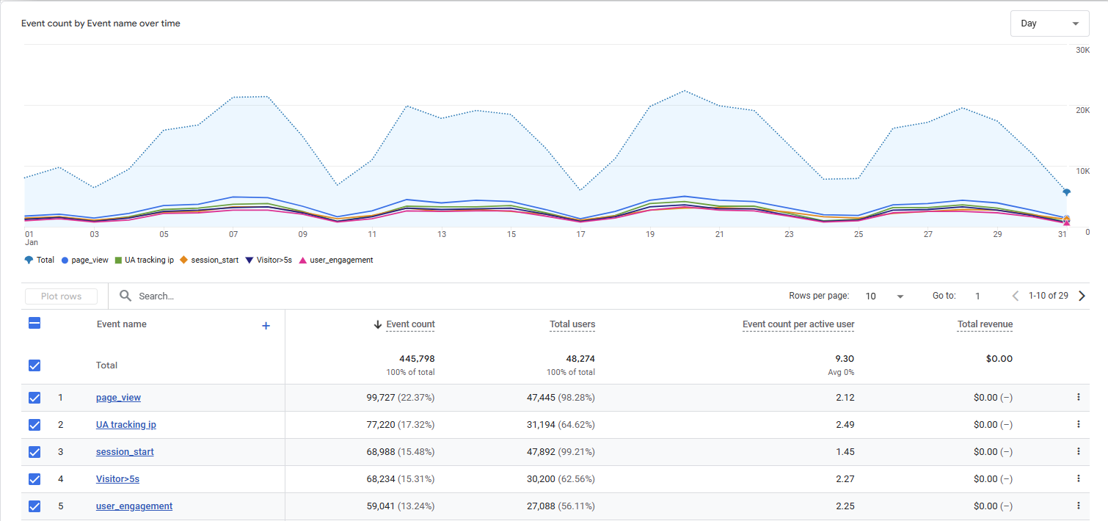Sort table by Total revenue column

click(984, 324)
